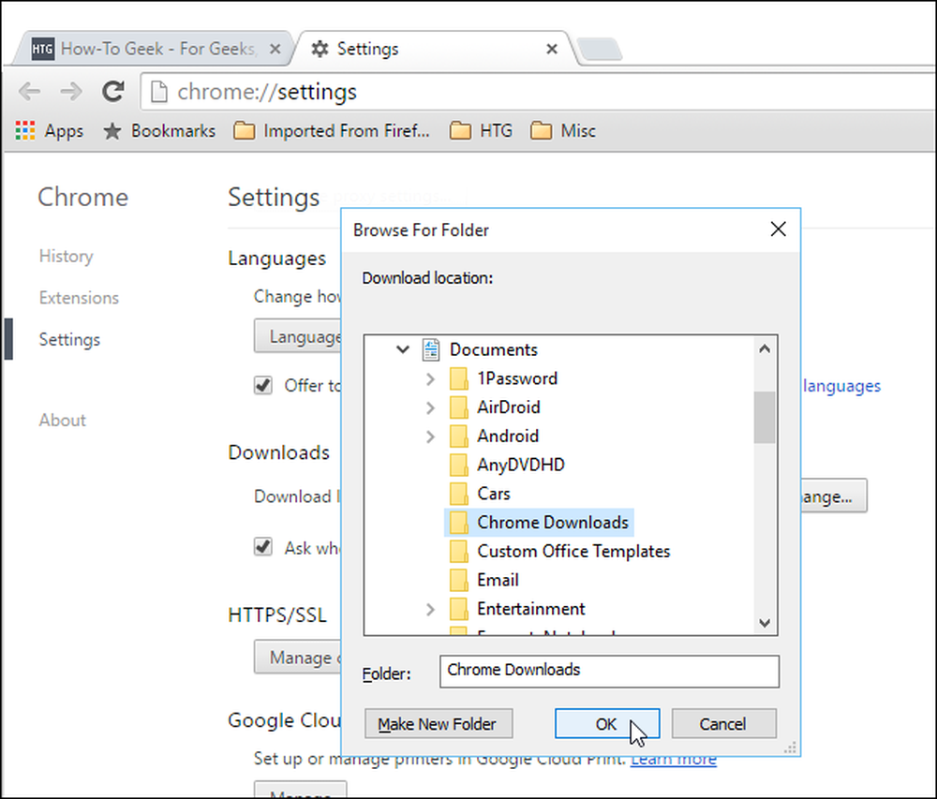The image size is (937, 799).
Task: Click the Manage certificates button
Action: (298, 657)
